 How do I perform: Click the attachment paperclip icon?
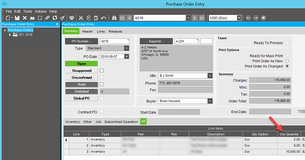(x=47, y=18)
